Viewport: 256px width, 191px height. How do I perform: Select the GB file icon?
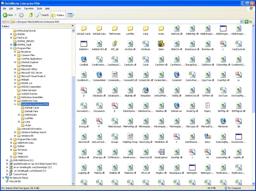(x=238, y=121)
